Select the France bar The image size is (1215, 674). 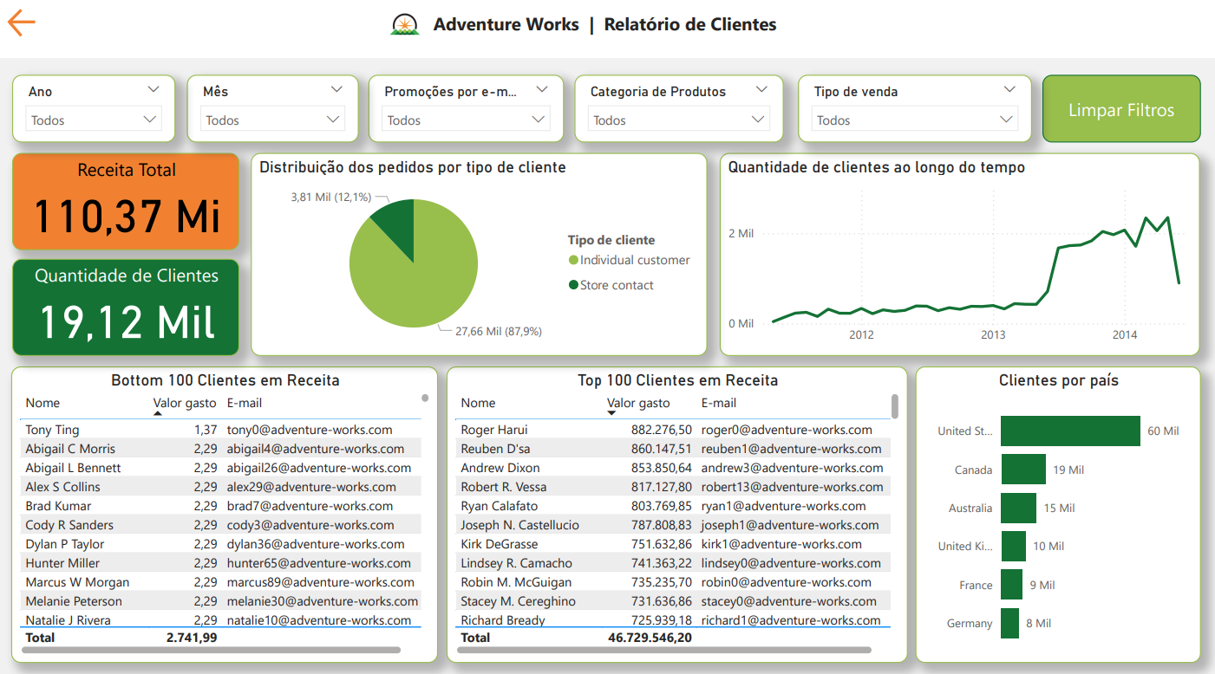pyautogui.click(x=1011, y=585)
